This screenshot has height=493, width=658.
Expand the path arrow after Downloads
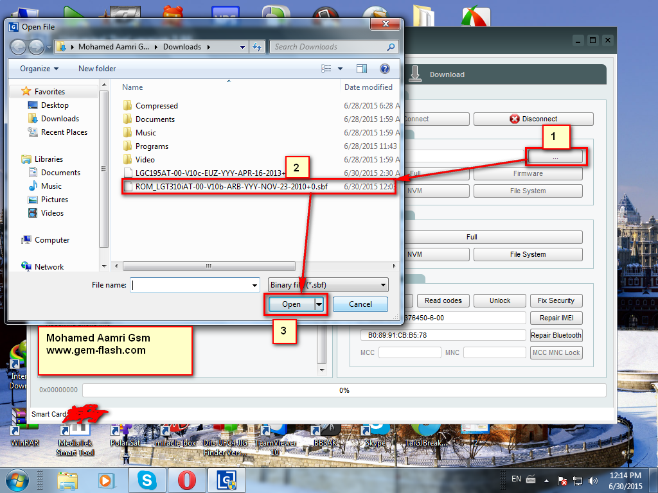tap(208, 47)
